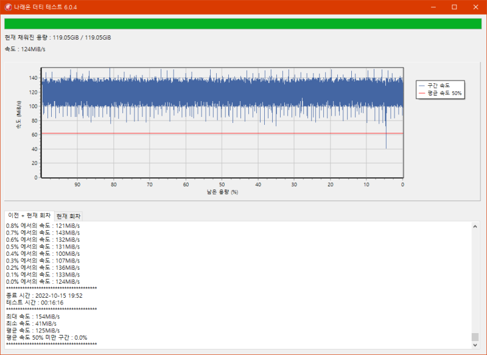
Task: Maximize the Naraeon Dirty Test window
Action: 454,7
